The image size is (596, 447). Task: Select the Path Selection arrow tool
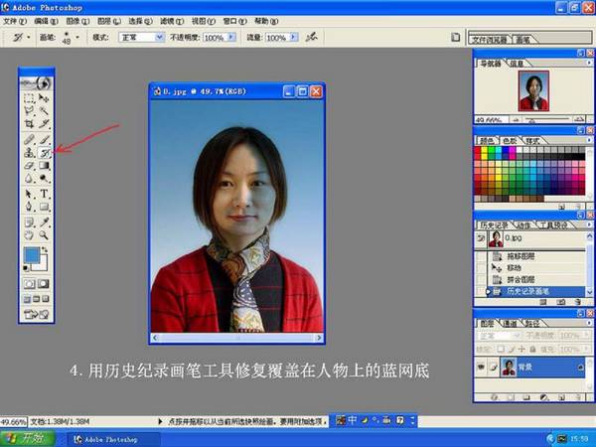click(x=29, y=194)
